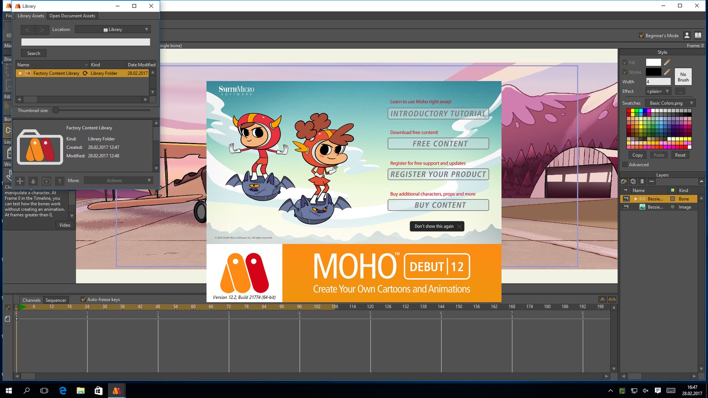Click the Thumbnail size slider handle
Screen dimensions: 708x398
56,110
